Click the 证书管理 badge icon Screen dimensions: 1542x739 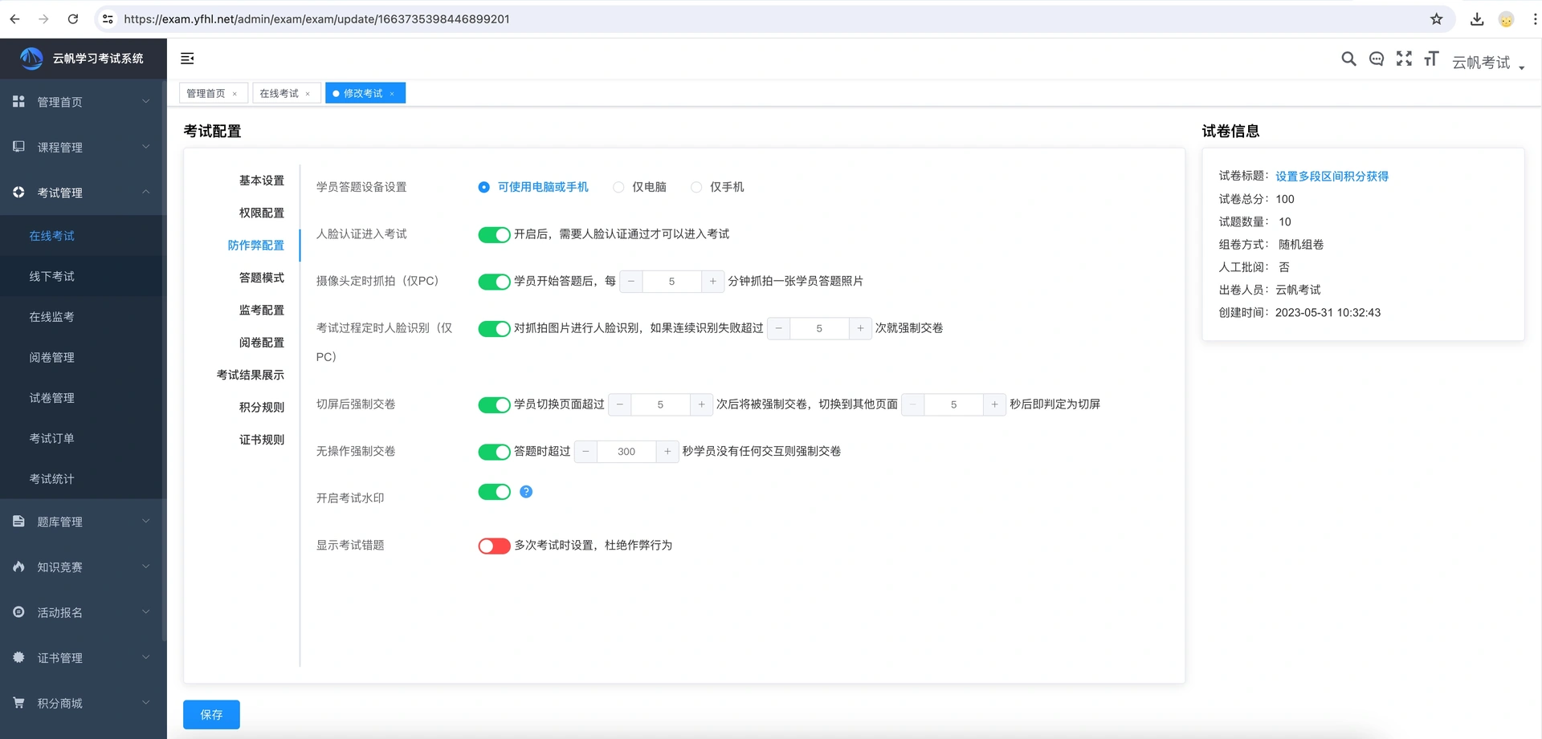tap(18, 657)
